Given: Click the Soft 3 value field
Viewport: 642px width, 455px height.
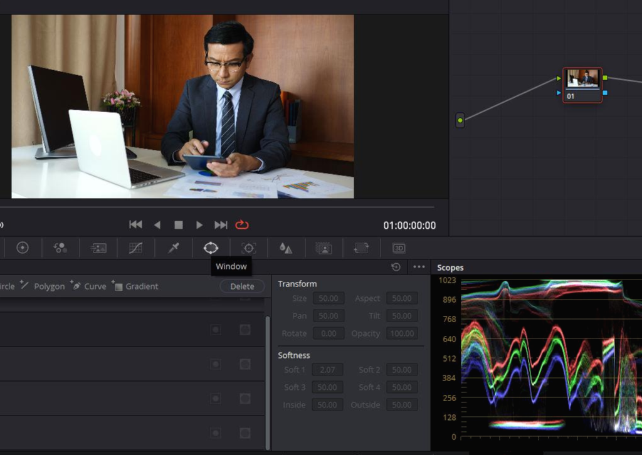Looking at the screenshot, I should pos(327,387).
